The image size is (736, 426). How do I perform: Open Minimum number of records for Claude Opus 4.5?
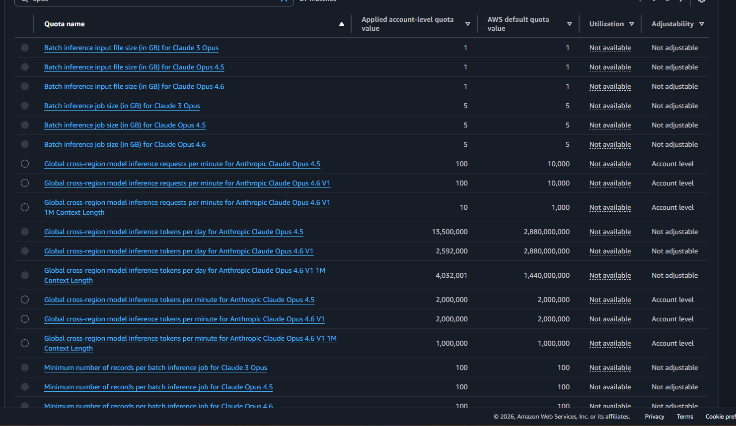[158, 387]
